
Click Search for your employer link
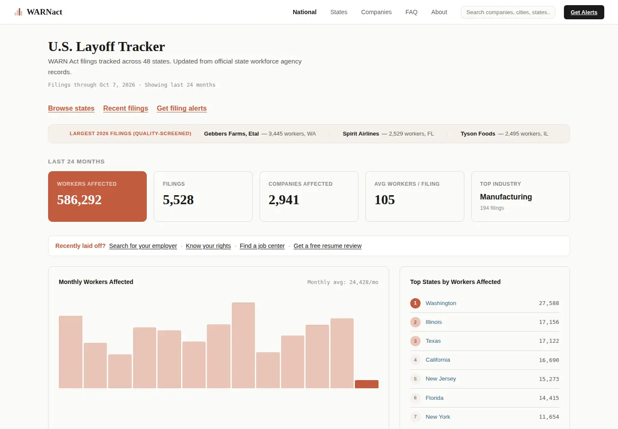point(143,246)
